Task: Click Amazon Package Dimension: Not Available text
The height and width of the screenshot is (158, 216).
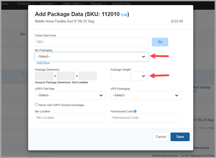Action: (61, 82)
